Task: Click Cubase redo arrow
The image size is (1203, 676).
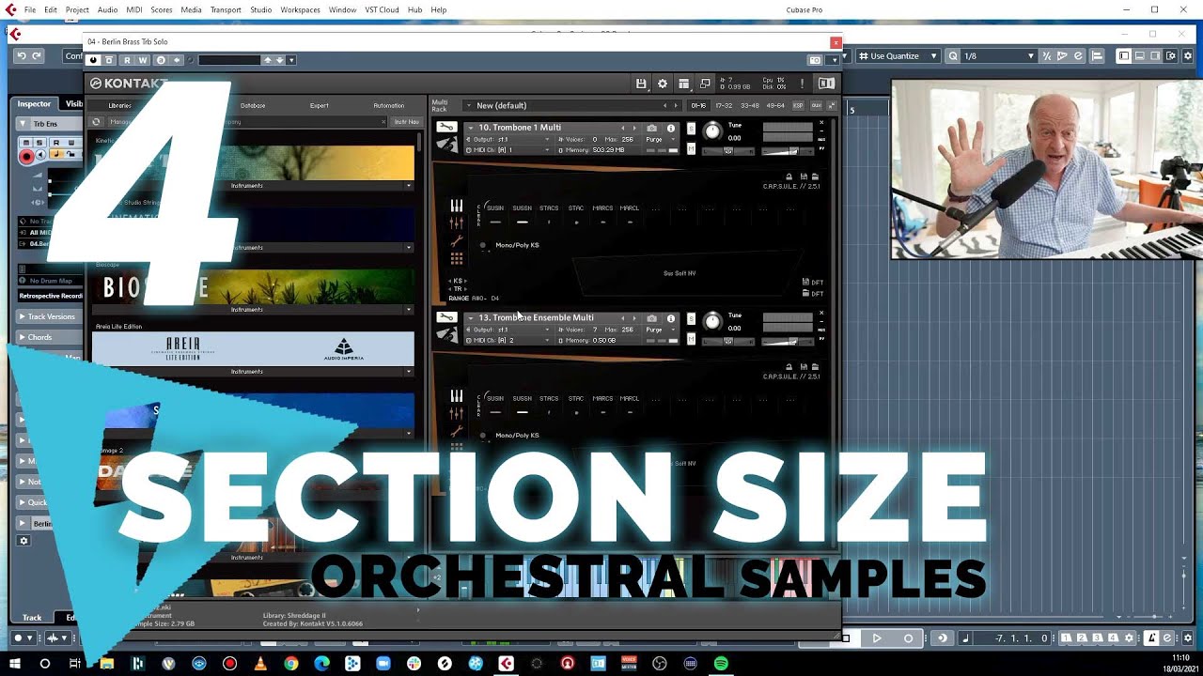Action: (x=37, y=56)
